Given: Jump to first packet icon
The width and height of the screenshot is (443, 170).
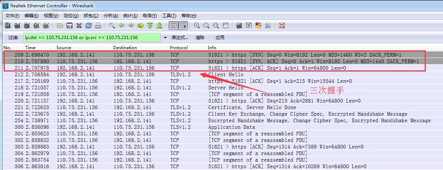Looking at the screenshot, I should click(x=150, y=26).
